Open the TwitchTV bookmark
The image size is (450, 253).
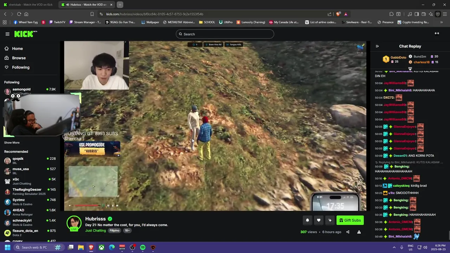[57, 22]
